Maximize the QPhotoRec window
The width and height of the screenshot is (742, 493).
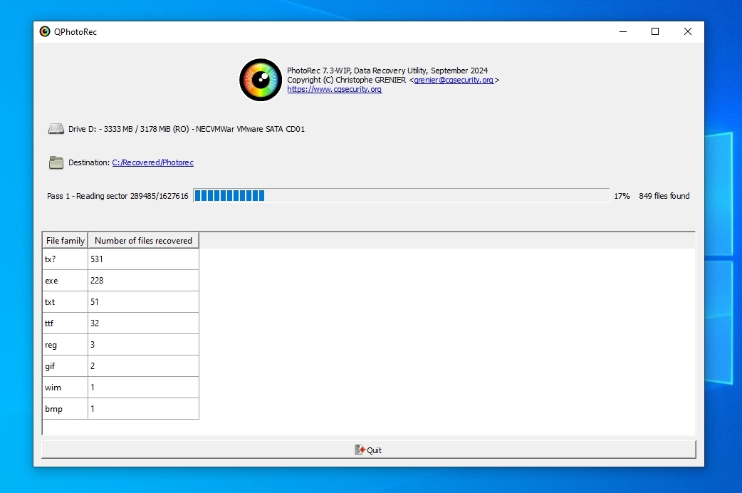(655, 32)
